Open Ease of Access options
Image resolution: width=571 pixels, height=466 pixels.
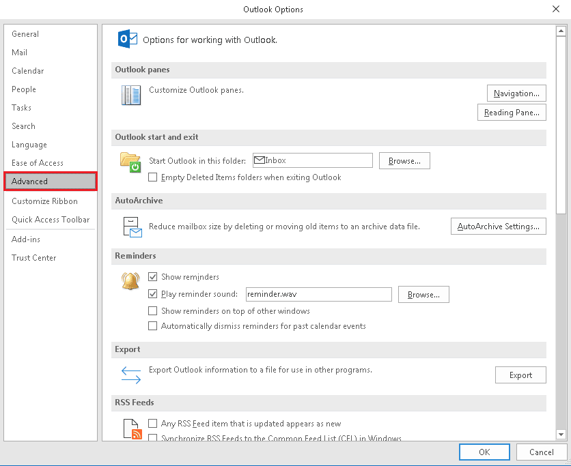[51, 163]
